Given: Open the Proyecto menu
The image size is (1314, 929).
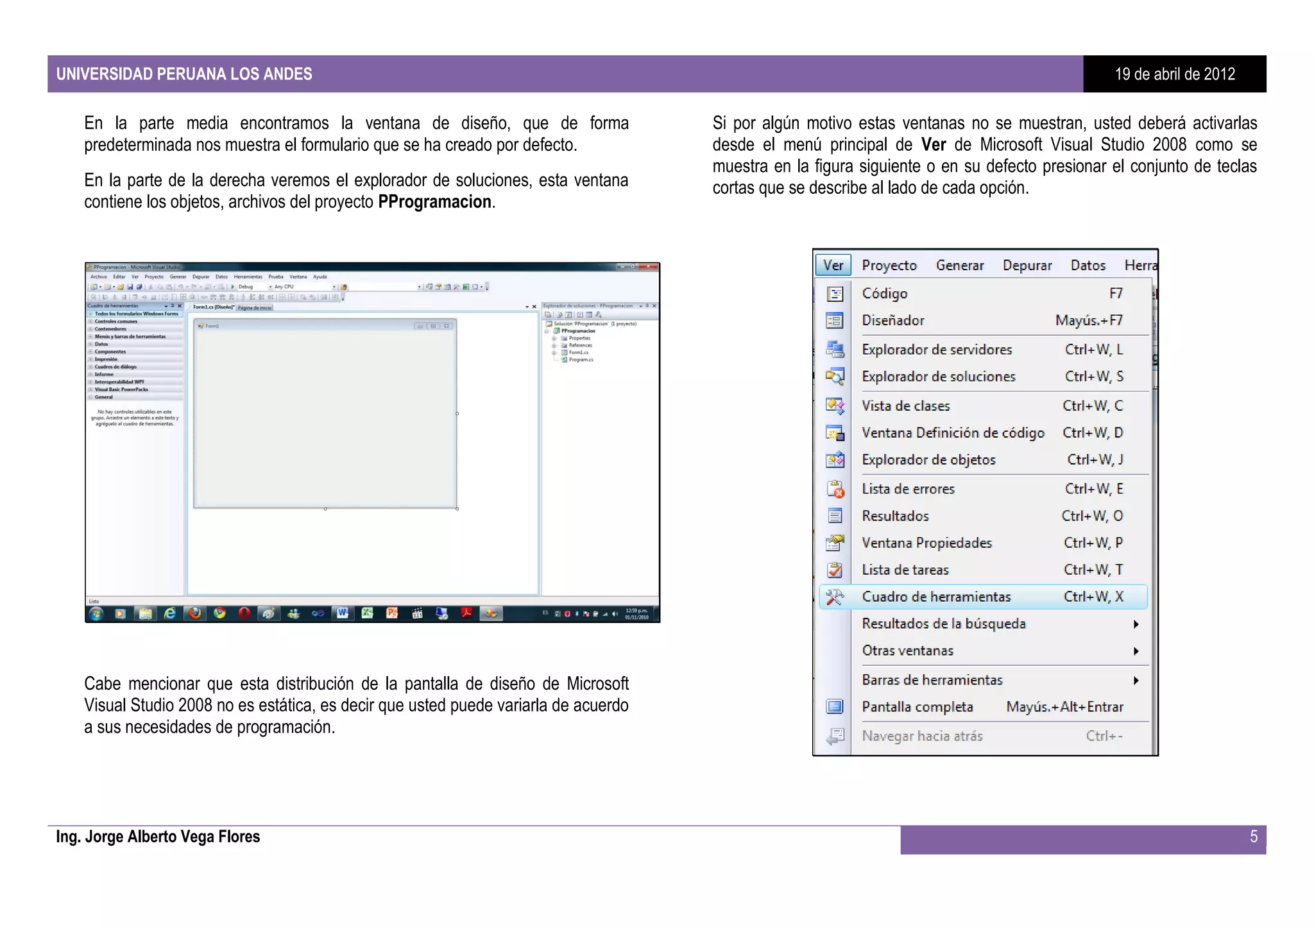Looking at the screenshot, I should point(889,266).
